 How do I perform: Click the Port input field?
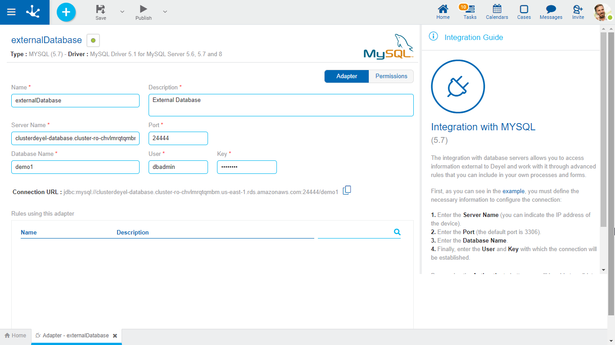tap(178, 138)
